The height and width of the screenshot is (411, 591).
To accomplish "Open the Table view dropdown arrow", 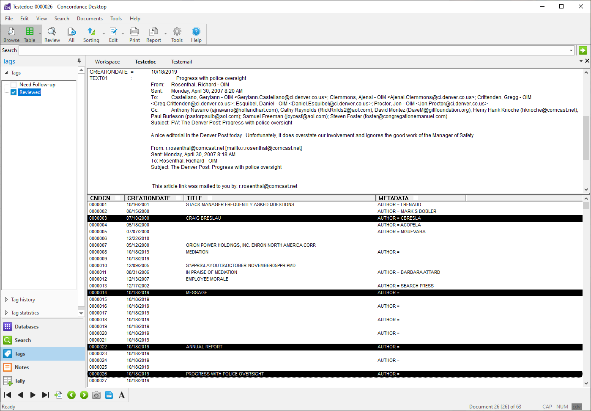I will coord(40,34).
